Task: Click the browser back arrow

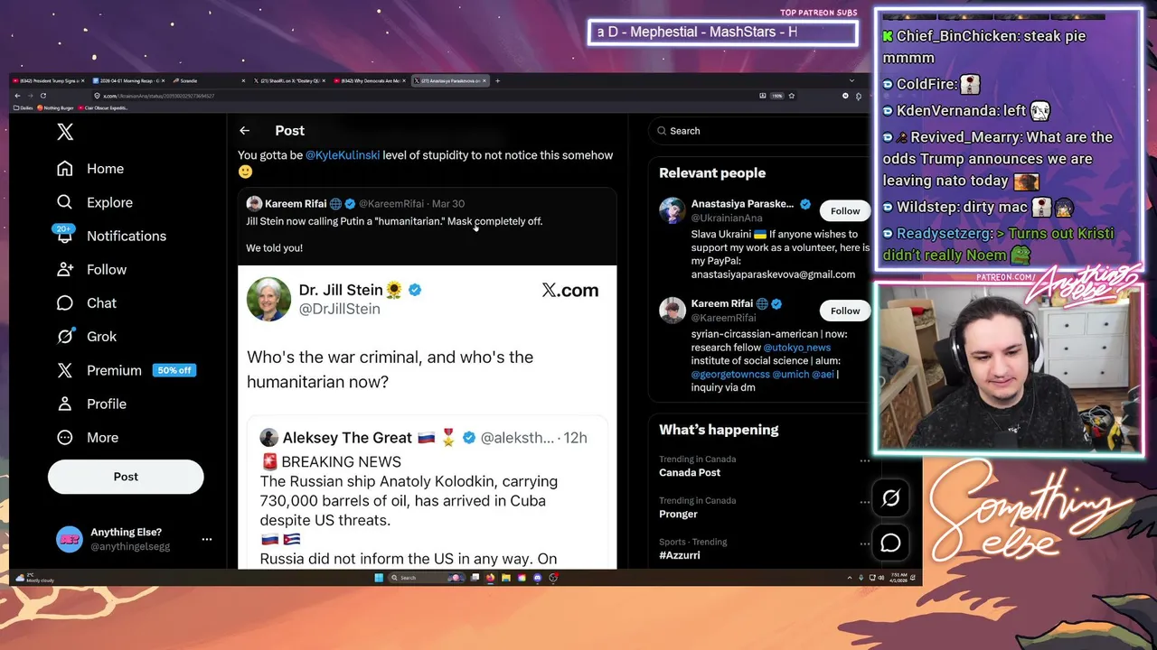Action: coord(17,96)
